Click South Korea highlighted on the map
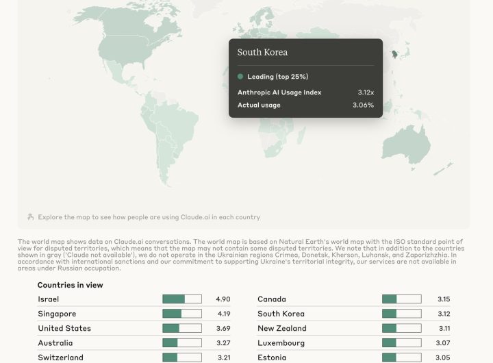The height and width of the screenshot is (363, 493). tap(394, 53)
